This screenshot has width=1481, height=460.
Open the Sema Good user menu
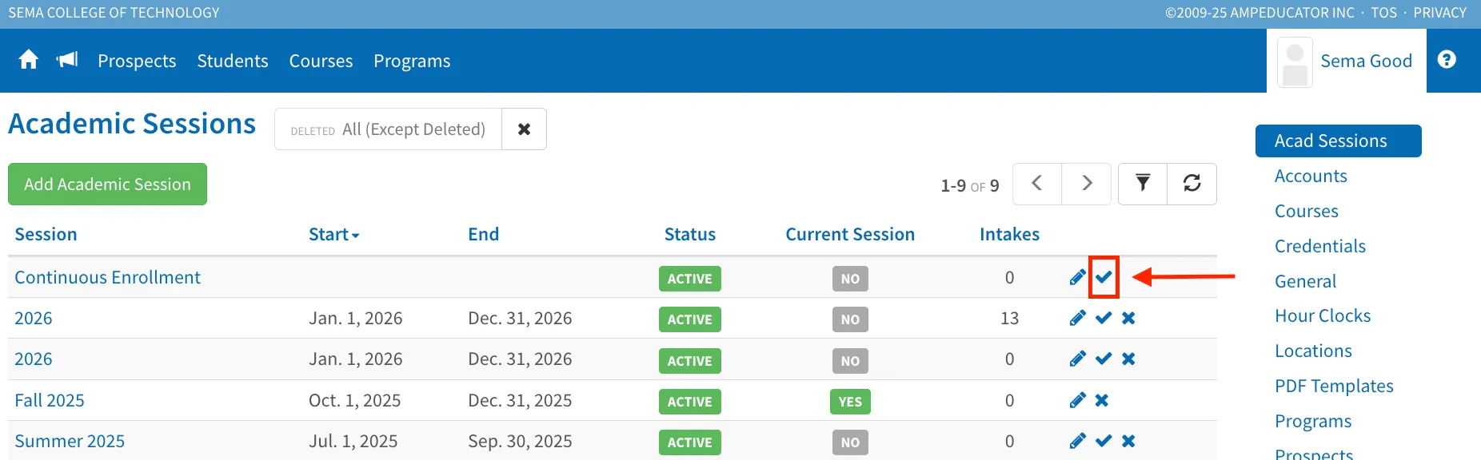click(1347, 61)
